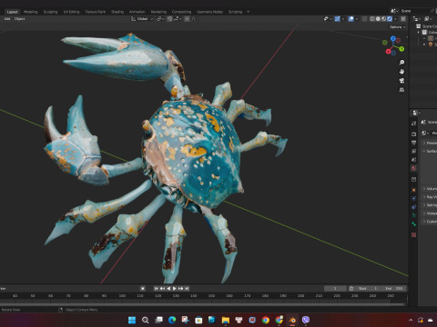Open the Object Constraints properties tab
437x327 pixels.
coord(413,207)
